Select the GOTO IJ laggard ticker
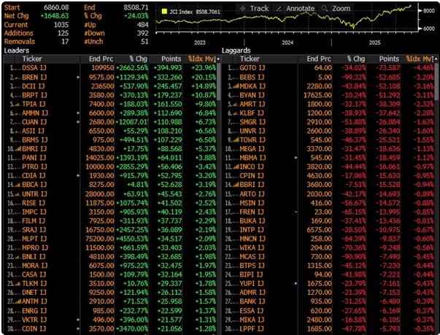The image size is (440, 335). [x=252, y=68]
